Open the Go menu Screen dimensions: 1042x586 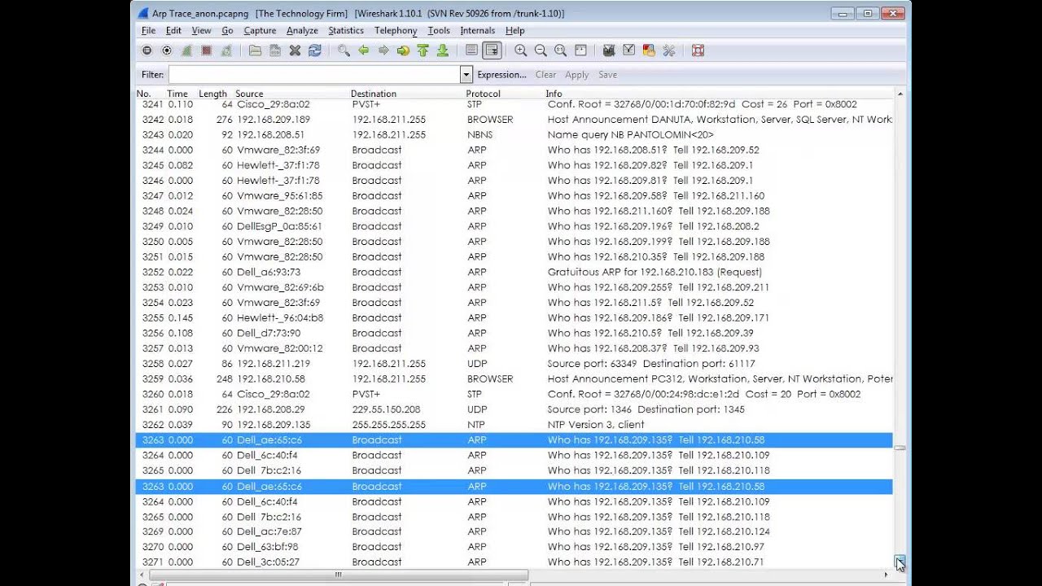pyautogui.click(x=227, y=30)
